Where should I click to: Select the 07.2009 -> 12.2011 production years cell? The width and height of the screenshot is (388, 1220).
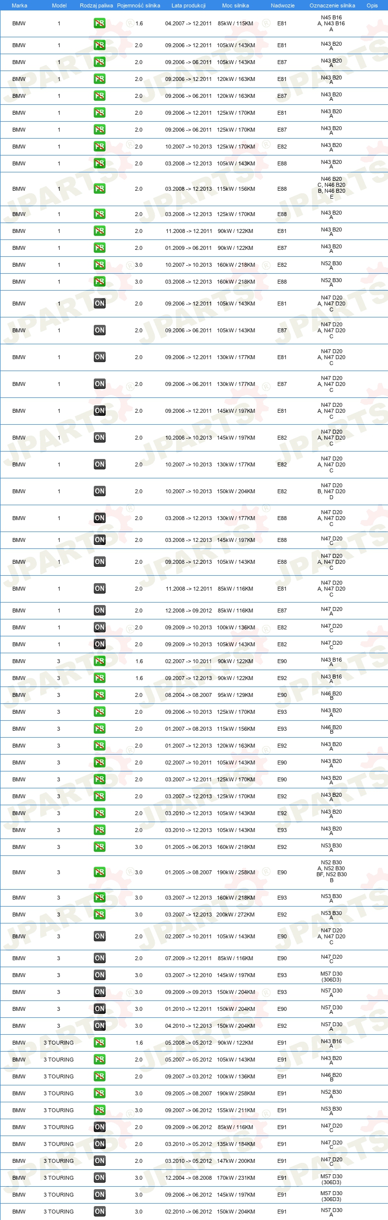click(189, 958)
